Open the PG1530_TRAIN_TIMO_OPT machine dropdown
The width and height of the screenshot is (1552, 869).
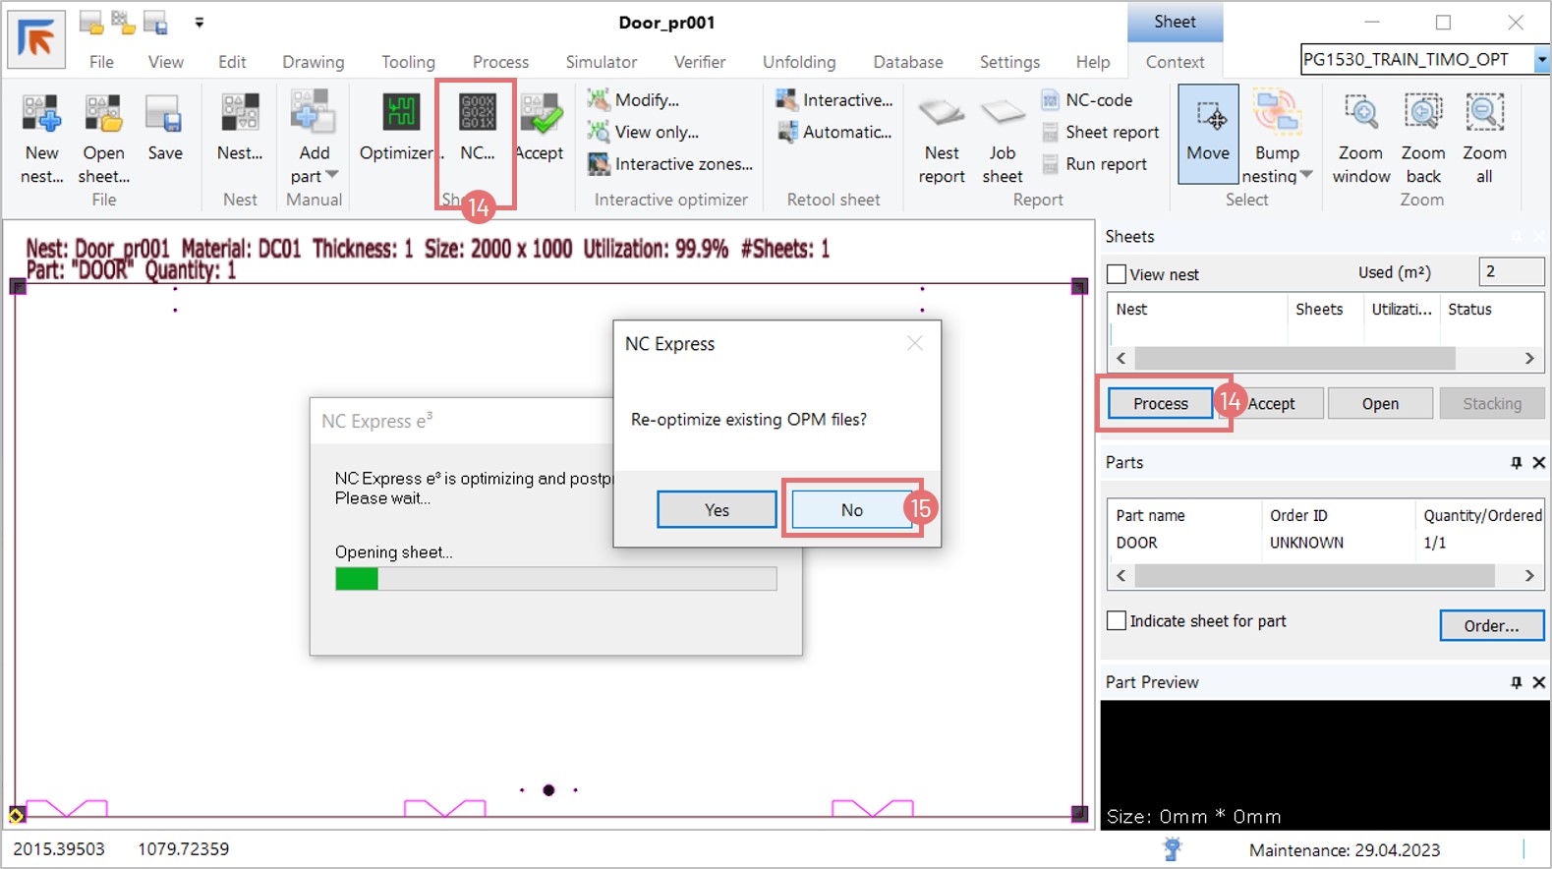point(1540,60)
